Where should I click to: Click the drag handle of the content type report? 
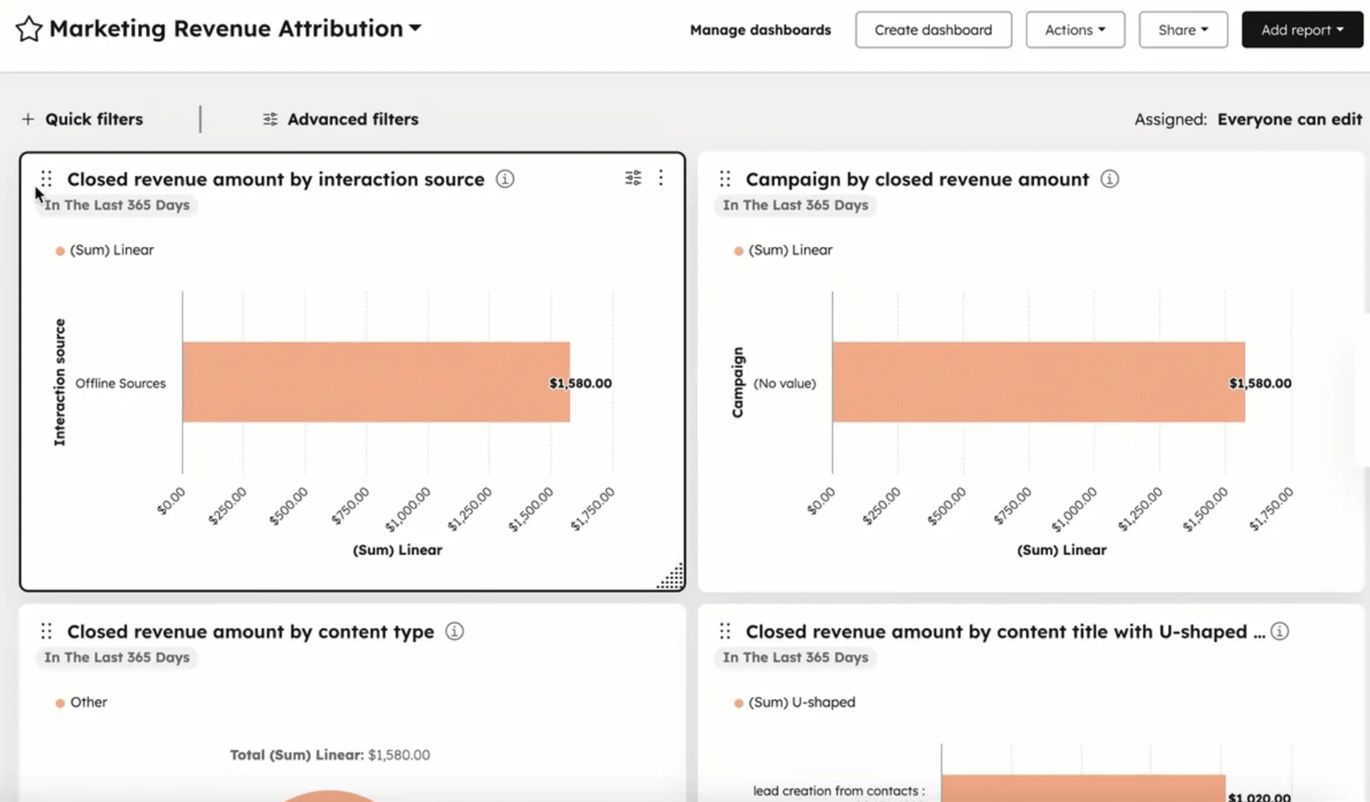coord(47,630)
